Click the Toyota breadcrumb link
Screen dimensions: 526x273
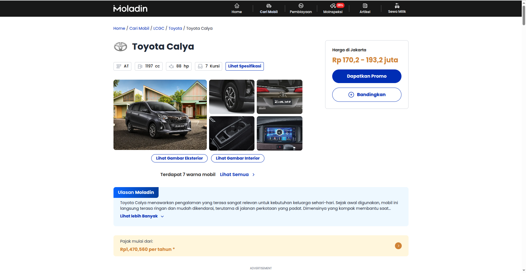175,28
